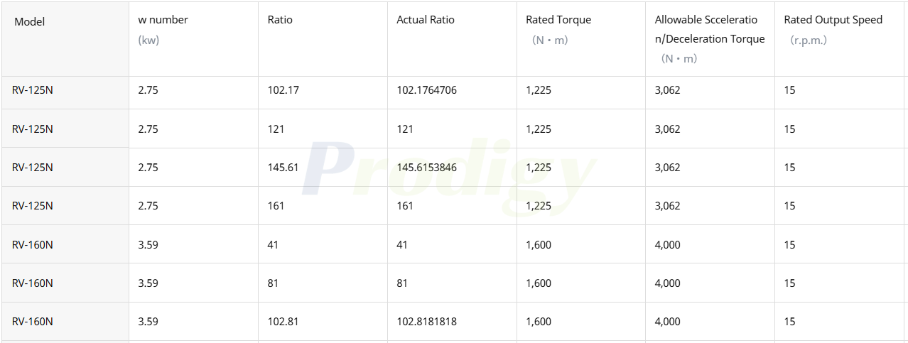Viewport: 908px width, 343px height.
Task: Click the ratio 145.61 cell
Action: (x=323, y=167)
